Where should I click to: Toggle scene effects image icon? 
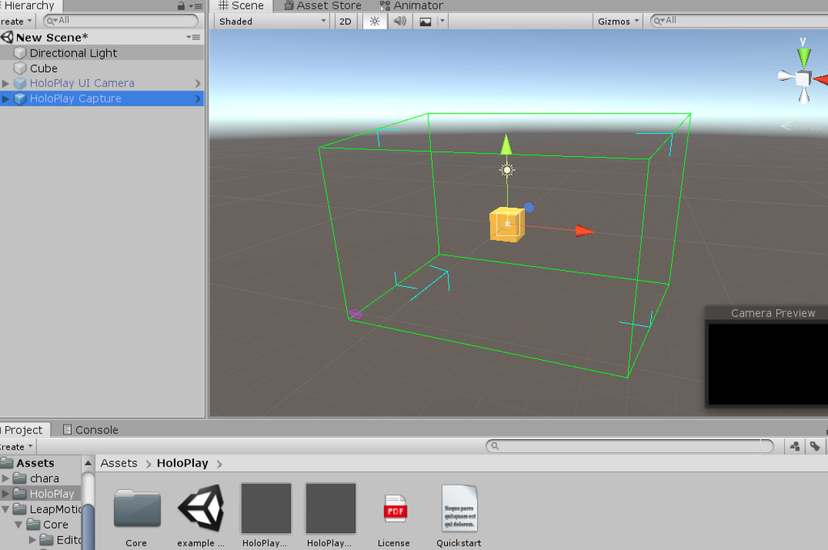pos(425,22)
